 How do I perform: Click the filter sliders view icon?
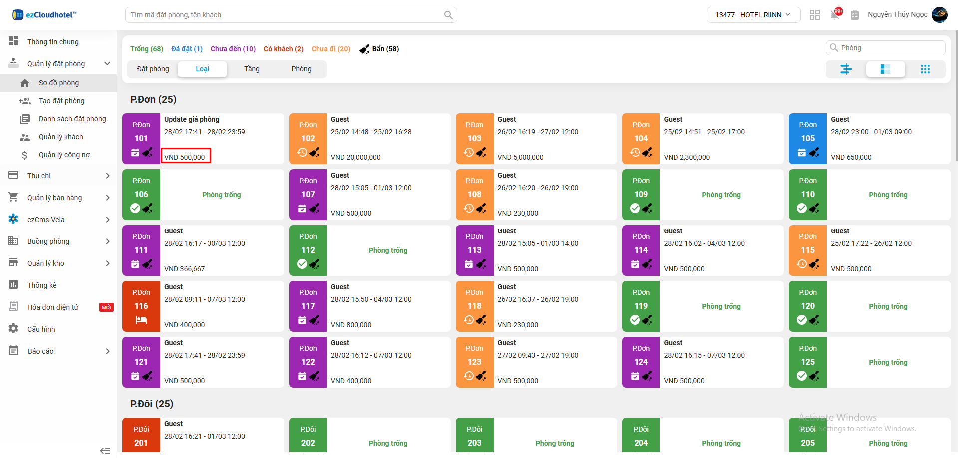pos(845,69)
